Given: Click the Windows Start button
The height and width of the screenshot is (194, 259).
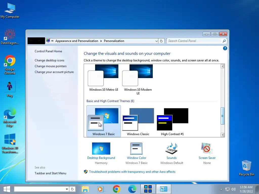Looking at the screenshot, I should [x=7, y=189].
